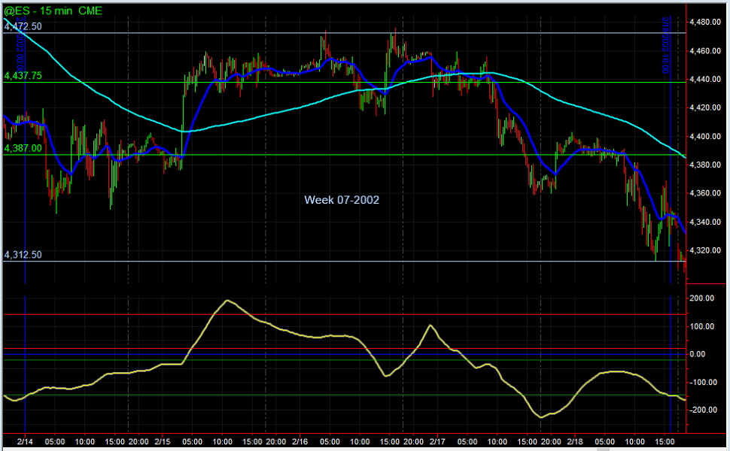The image size is (730, 451).
Task: Click the yellow oscillator's highest peak
Action: coord(228,300)
